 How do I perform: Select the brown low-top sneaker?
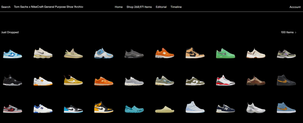256,81
